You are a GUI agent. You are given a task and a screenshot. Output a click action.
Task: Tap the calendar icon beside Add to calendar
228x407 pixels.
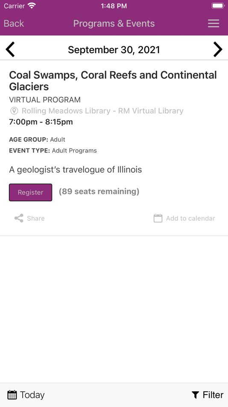[158, 218]
